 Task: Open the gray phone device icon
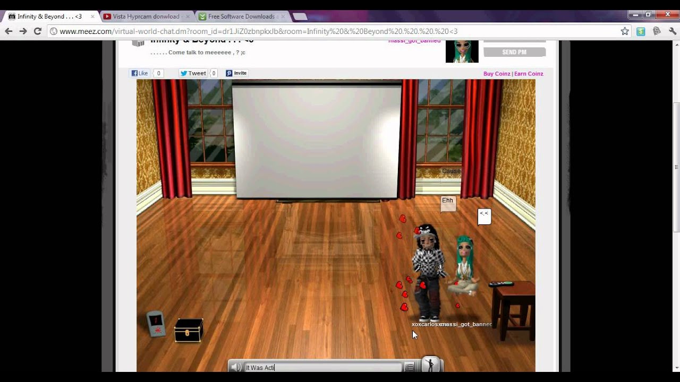coord(156,324)
